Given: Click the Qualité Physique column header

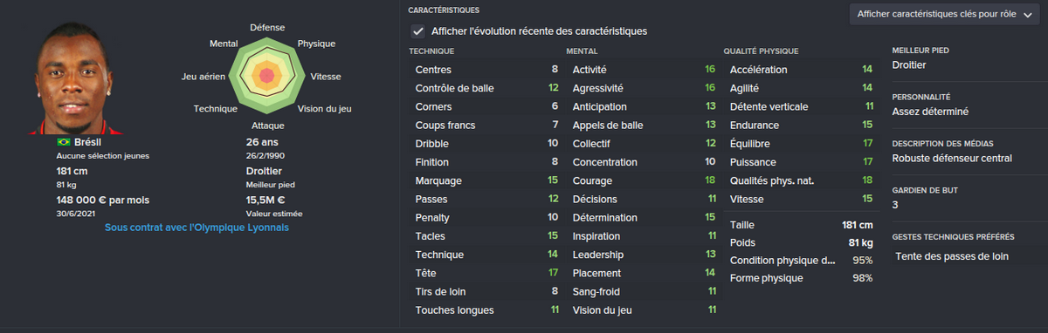Looking at the screenshot, I should 761,51.
